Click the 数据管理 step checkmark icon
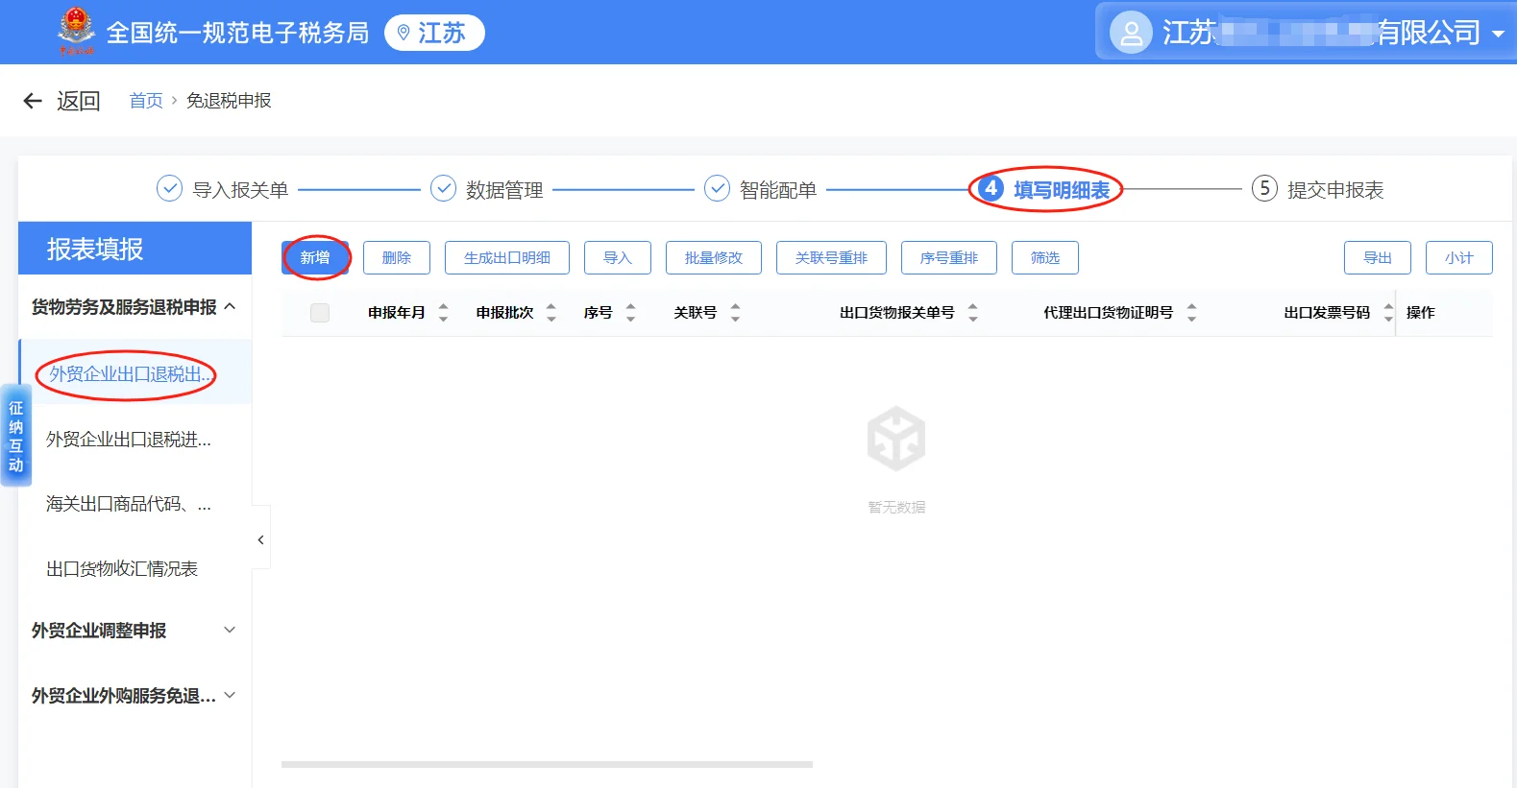 pos(443,188)
